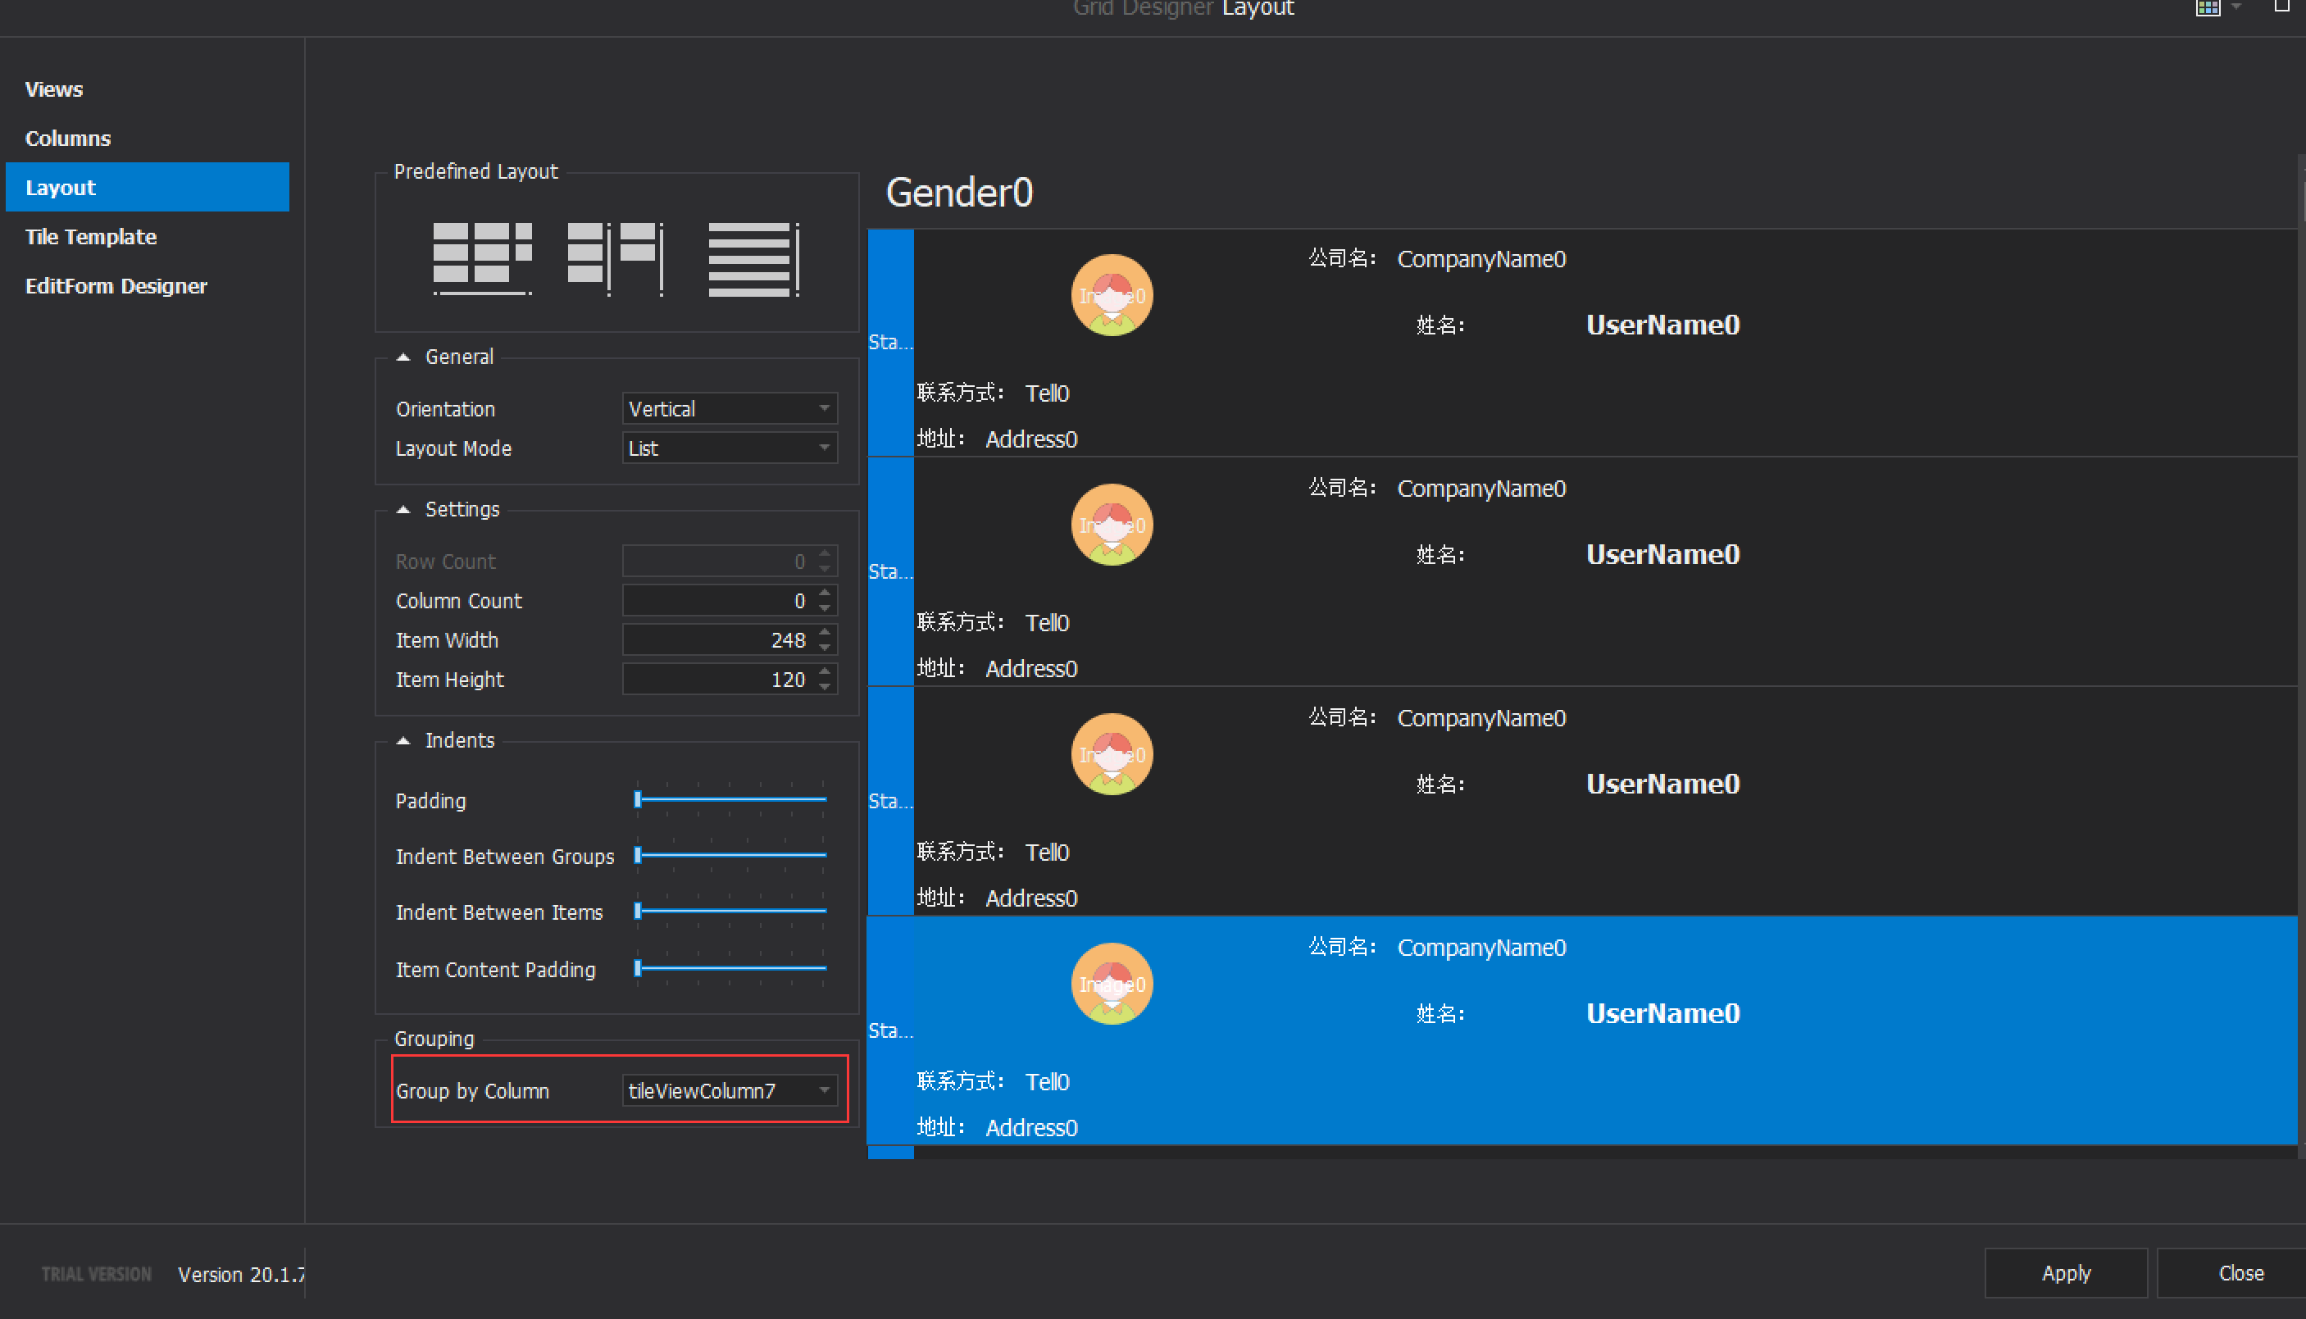
Task: Select the list predefined layout icon
Action: pyautogui.click(x=753, y=258)
